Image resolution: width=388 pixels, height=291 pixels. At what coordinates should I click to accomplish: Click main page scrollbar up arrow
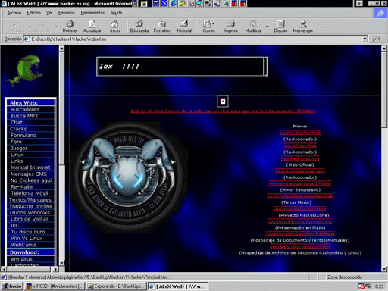click(x=384, y=48)
